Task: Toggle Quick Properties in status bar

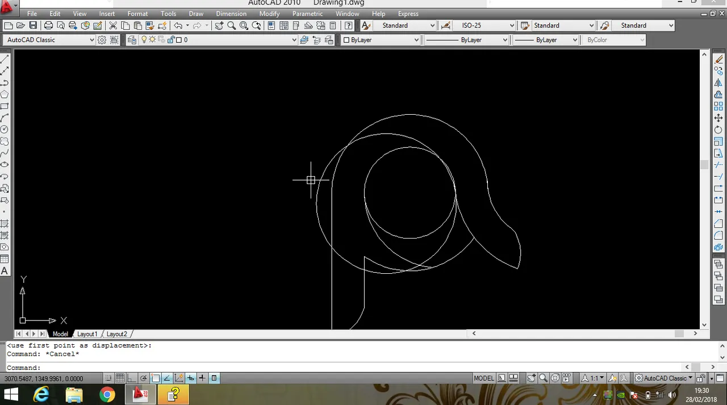Action: (214, 378)
